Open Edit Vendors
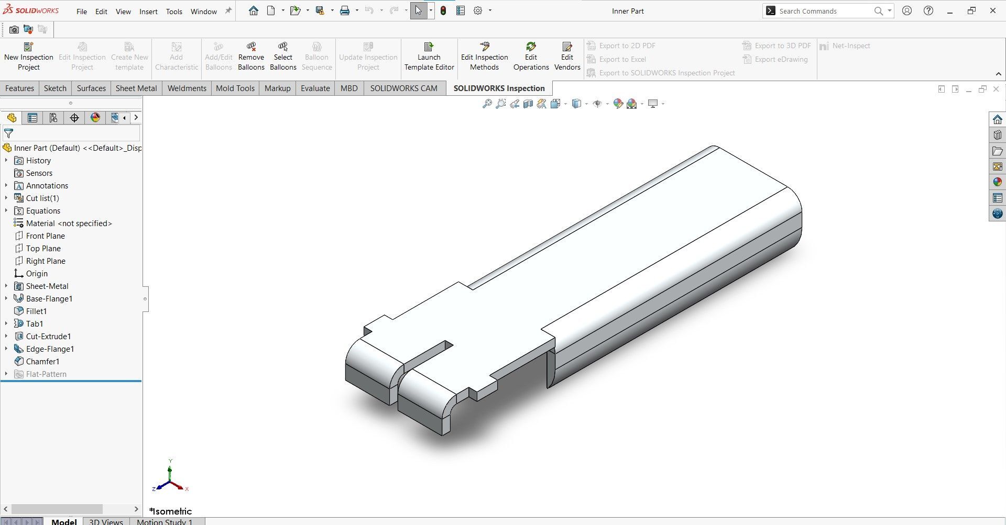 pyautogui.click(x=567, y=57)
